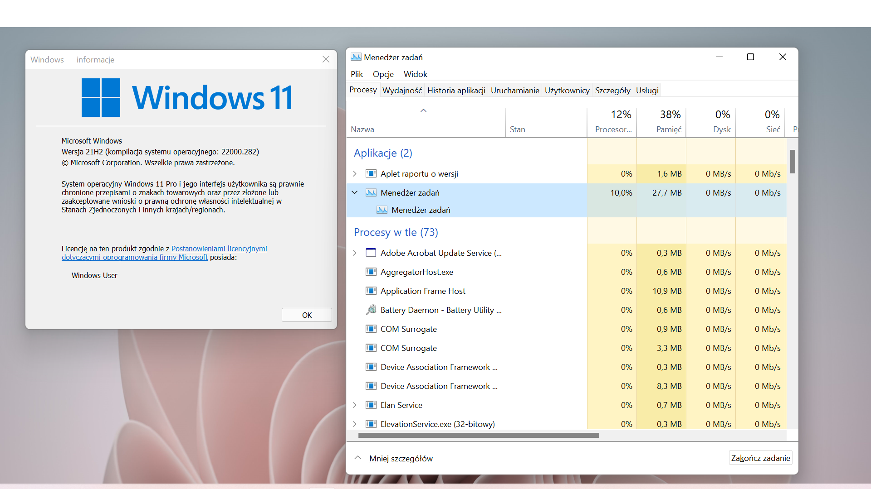Image resolution: width=871 pixels, height=489 pixels.
Task: Switch to the Usługi tab
Action: 647,91
